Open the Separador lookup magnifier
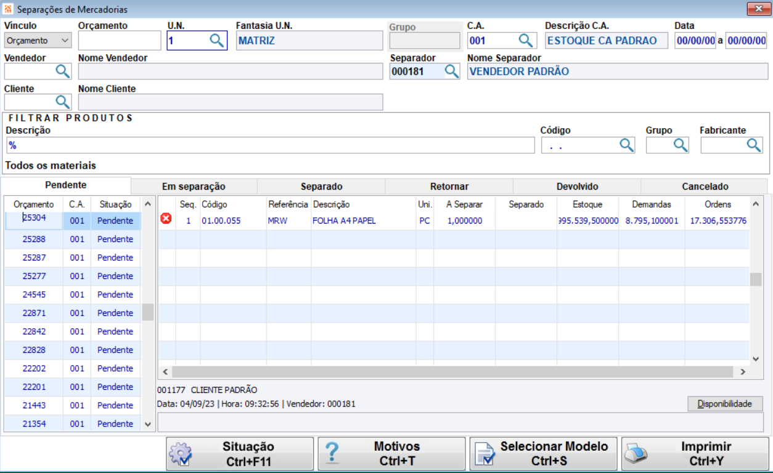Image resolution: width=773 pixels, height=473 pixels. (451, 71)
